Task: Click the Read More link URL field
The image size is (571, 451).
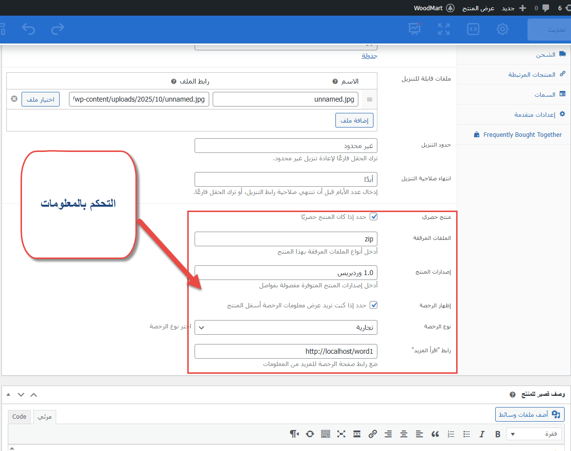Action: (286, 351)
